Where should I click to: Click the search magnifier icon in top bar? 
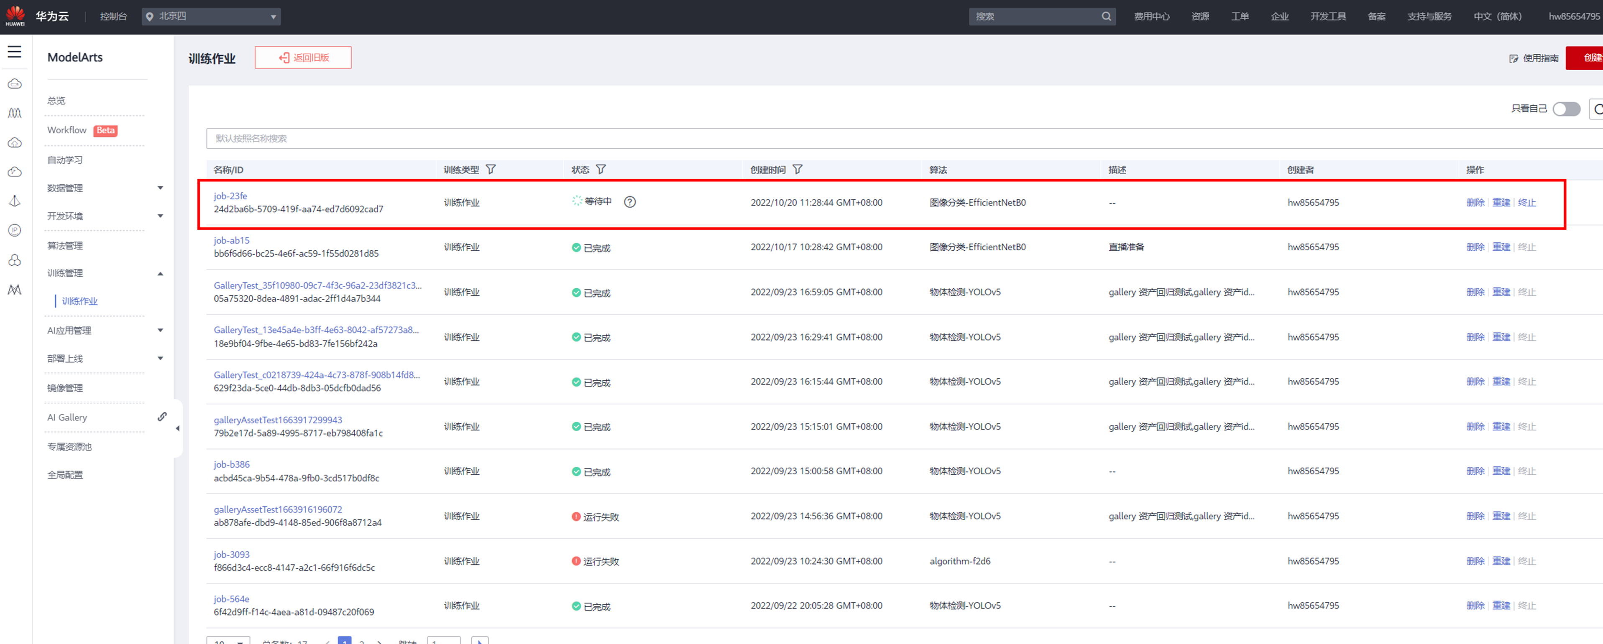(x=1106, y=16)
